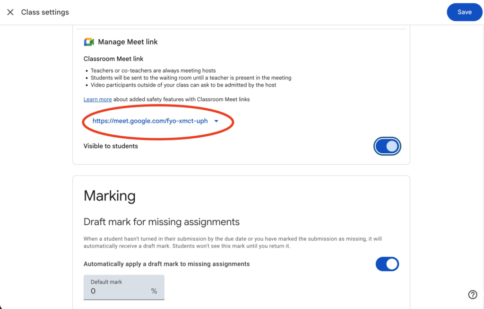Close Class settings with the X icon
Image resolution: width=484 pixels, height=309 pixels.
(x=10, y=12)
